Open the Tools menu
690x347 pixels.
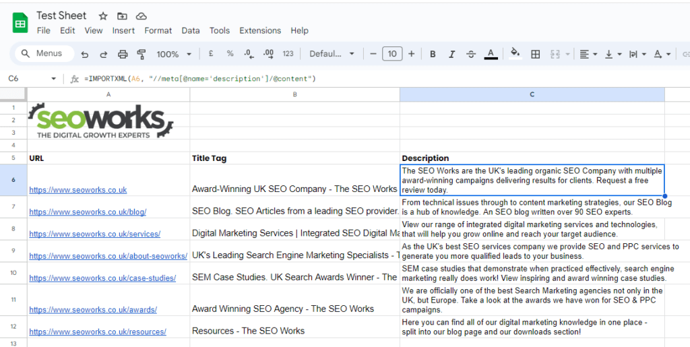point(220,30)
